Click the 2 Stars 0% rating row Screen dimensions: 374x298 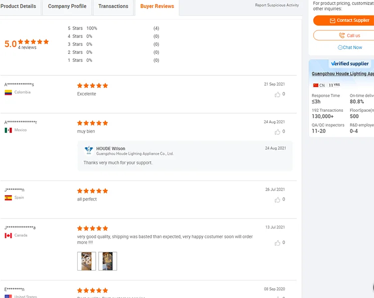point(113,52)
